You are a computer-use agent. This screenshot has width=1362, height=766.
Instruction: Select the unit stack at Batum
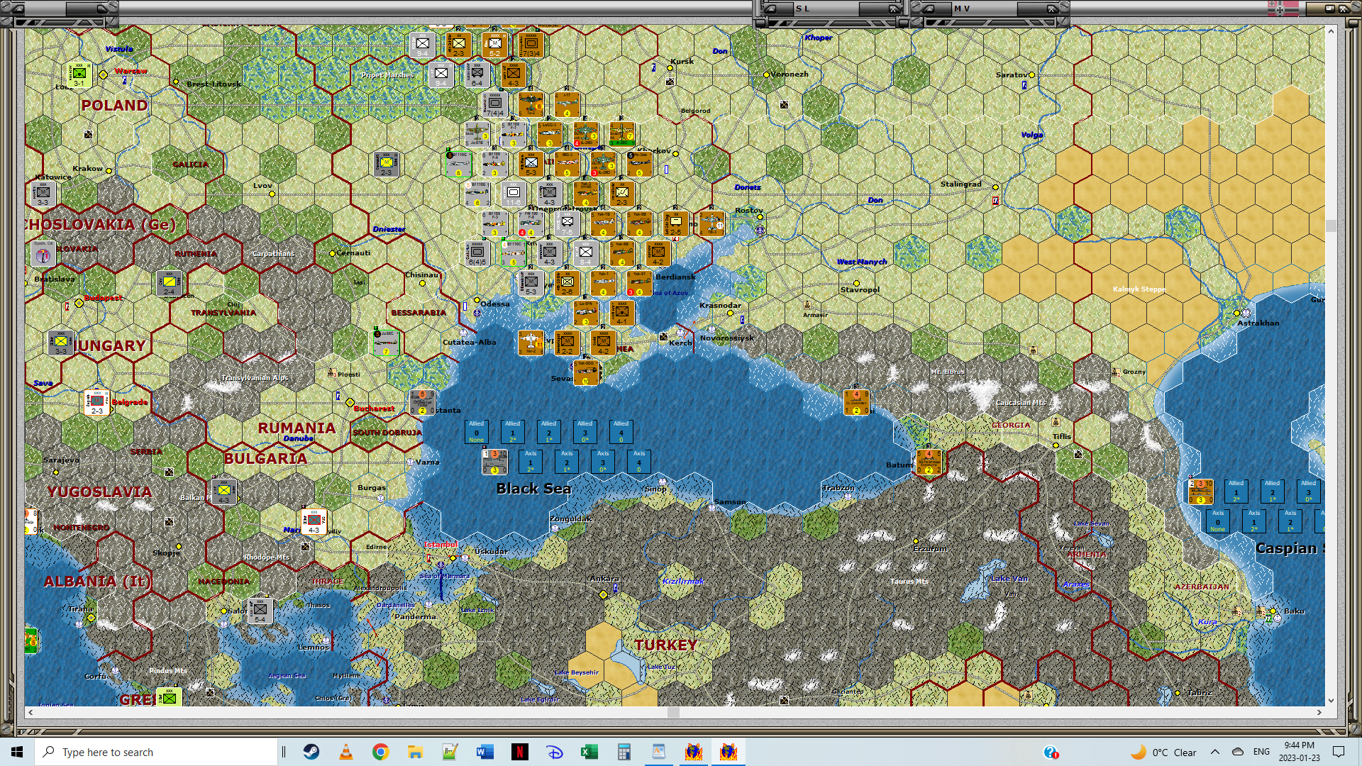point(929,462)
